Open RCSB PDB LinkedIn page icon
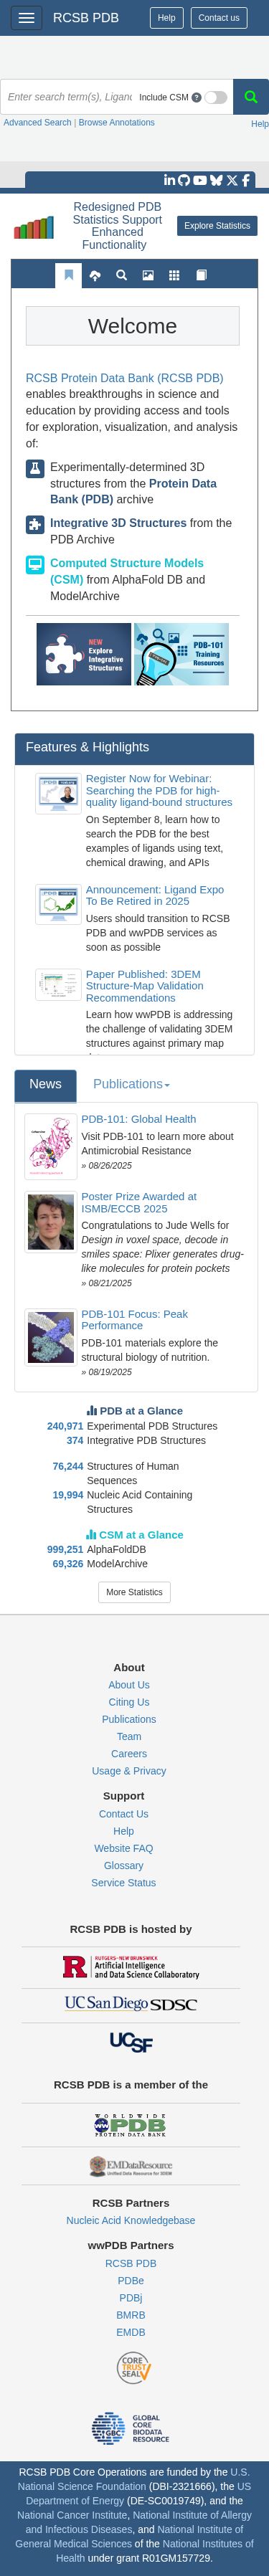 [170, 180]
